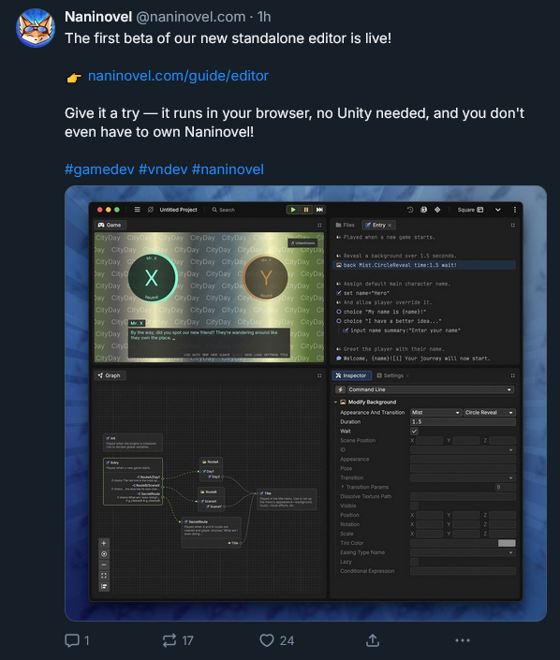Switch to the Files tab
The height and width of the screenshot is (660, 560).
tap(346, 226)
